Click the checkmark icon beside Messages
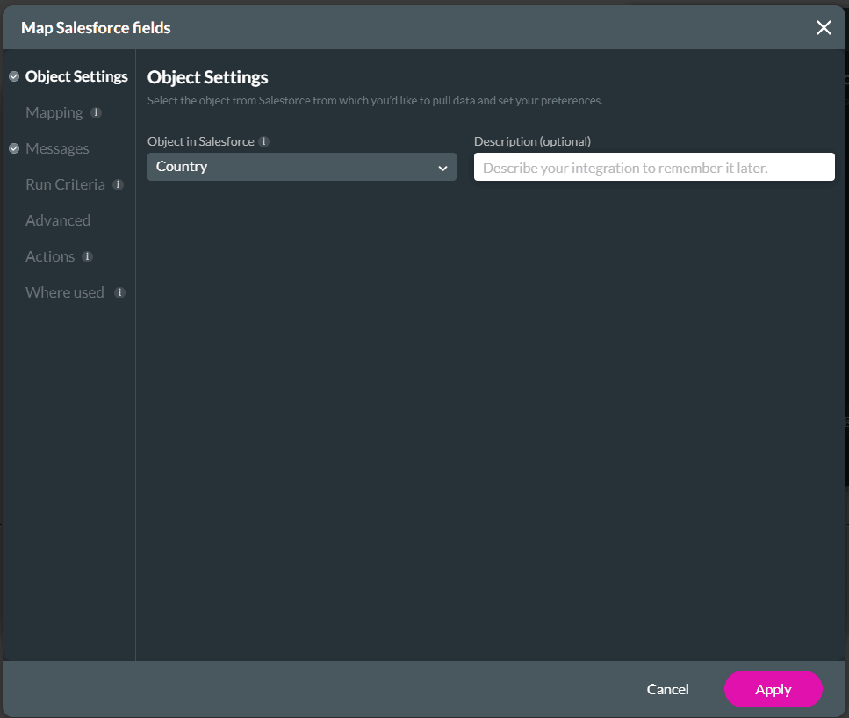The height and width of the screenshot is (718, 849). (13, 148)
